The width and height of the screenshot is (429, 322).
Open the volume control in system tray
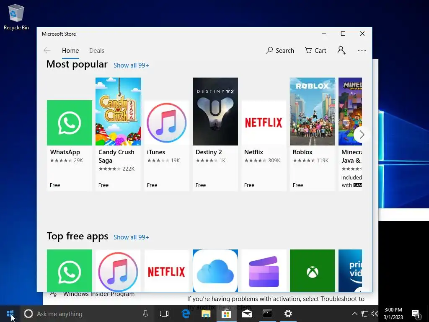[x=375, y=314]
